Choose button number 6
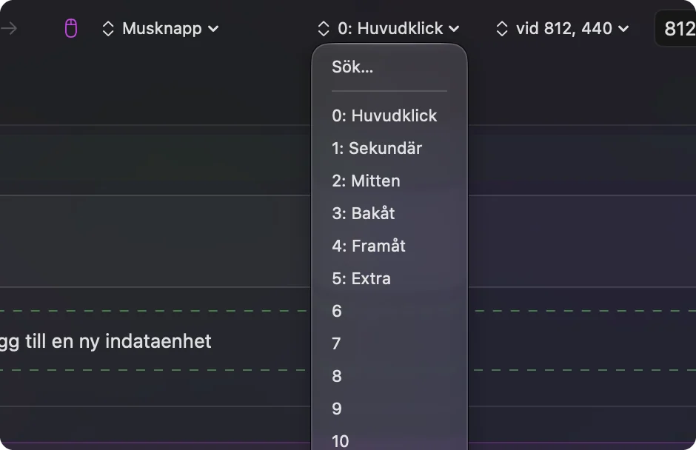 [x=389, y=311]
